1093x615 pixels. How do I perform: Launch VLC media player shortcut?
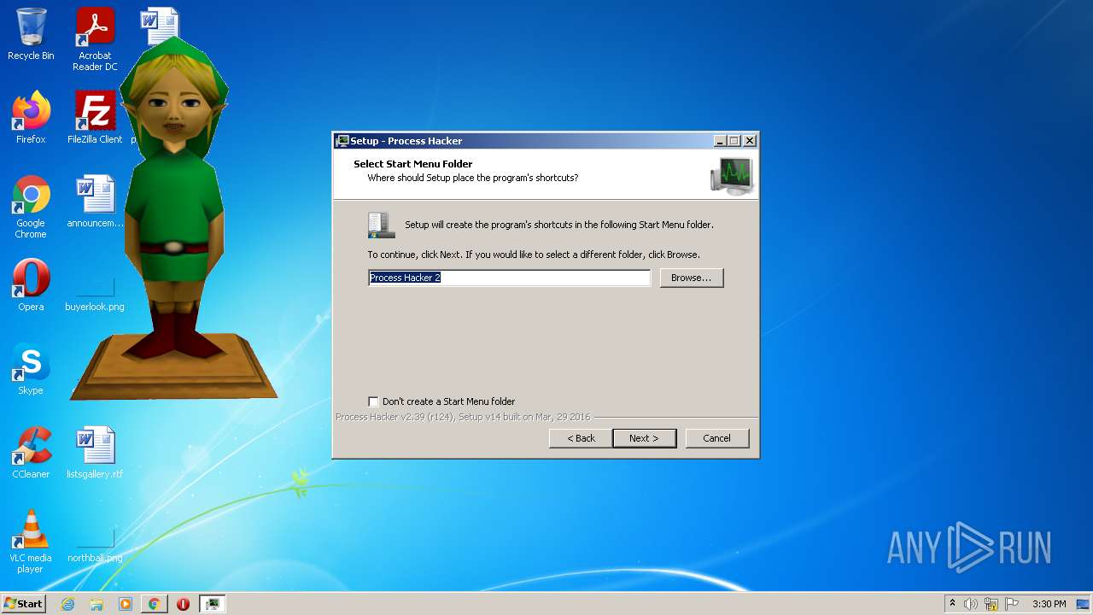point(31,542)
